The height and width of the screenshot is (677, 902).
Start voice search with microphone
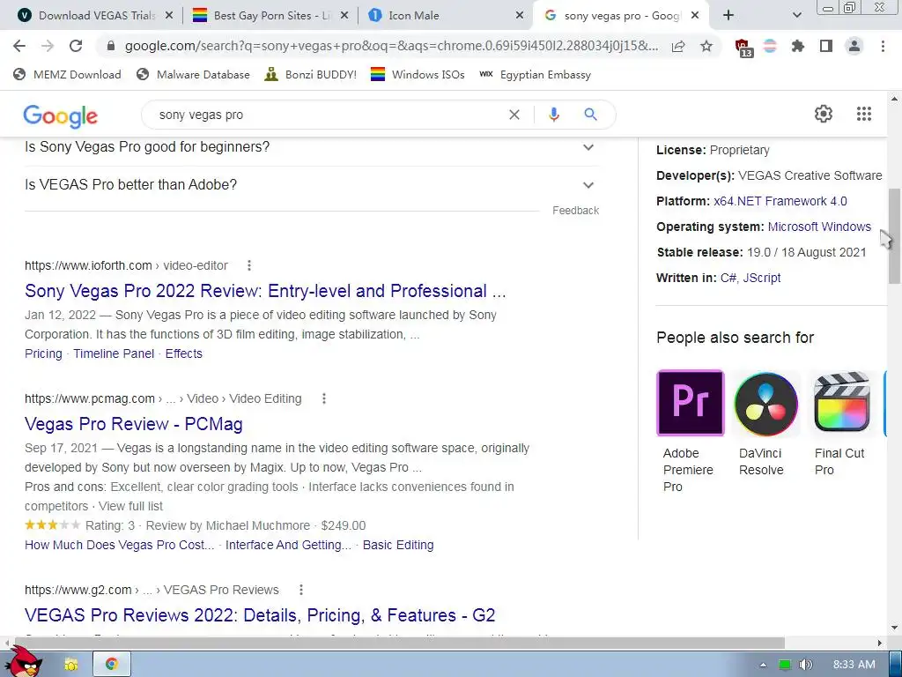click(x=553, y=115)
